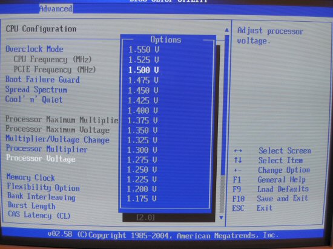
Task: Select the Flexibility Option item
Action: (44, 187)
